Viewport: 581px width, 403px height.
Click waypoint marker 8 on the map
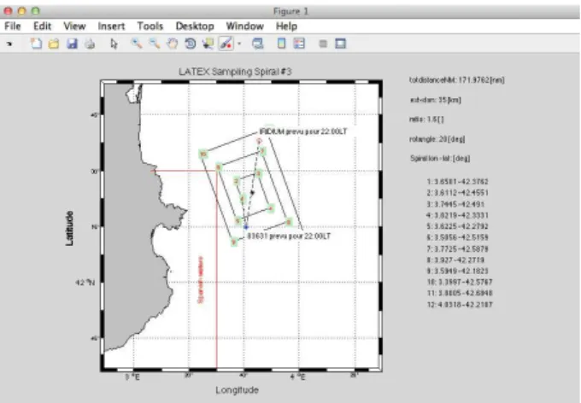pos(289,222)
